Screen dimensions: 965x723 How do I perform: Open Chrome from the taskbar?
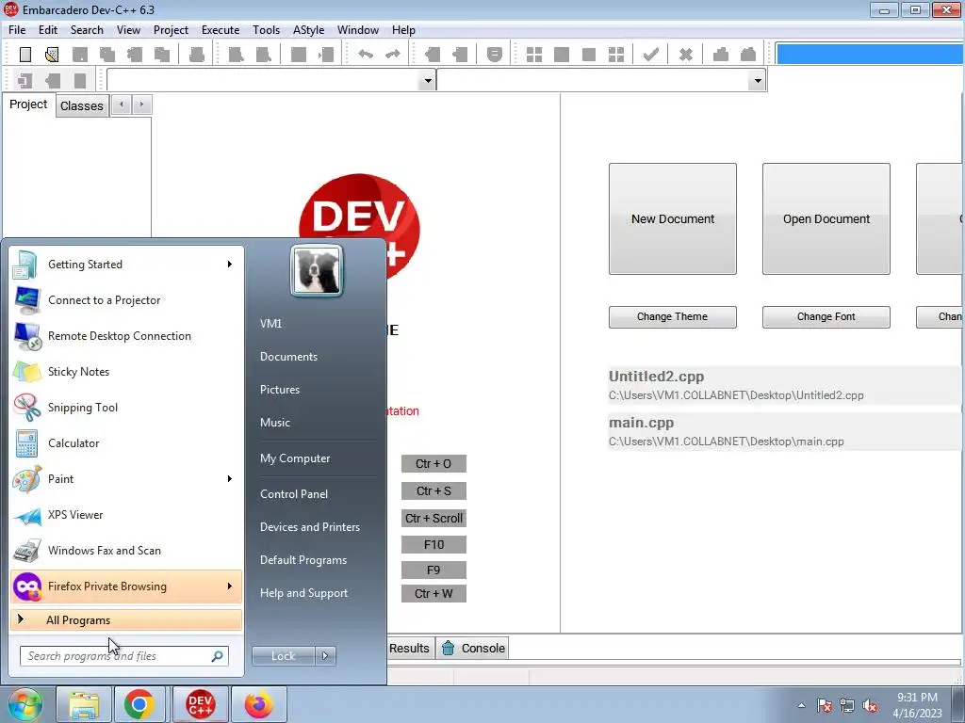click(x=139, y=704)
